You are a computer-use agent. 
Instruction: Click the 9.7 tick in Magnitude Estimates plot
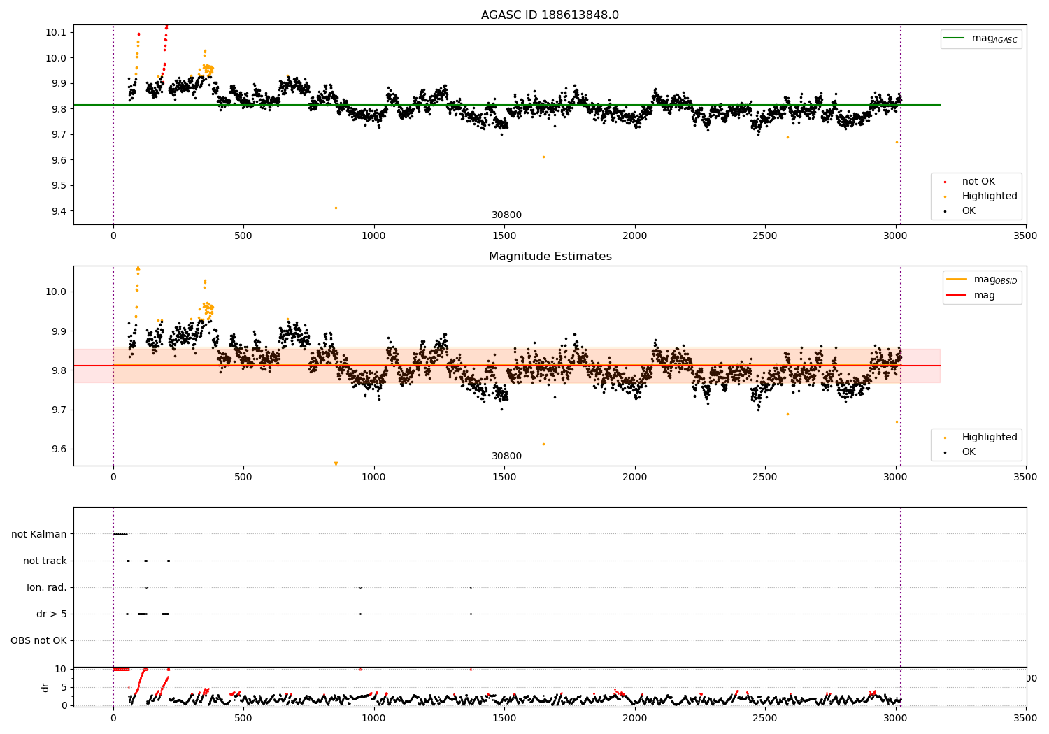[59, 410]
